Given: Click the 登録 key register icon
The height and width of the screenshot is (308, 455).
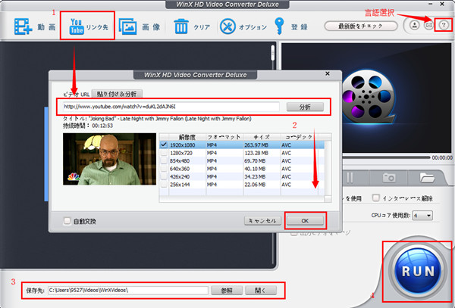Looking at the screenshot, I should pyautogui.click(x=279, y=26).
